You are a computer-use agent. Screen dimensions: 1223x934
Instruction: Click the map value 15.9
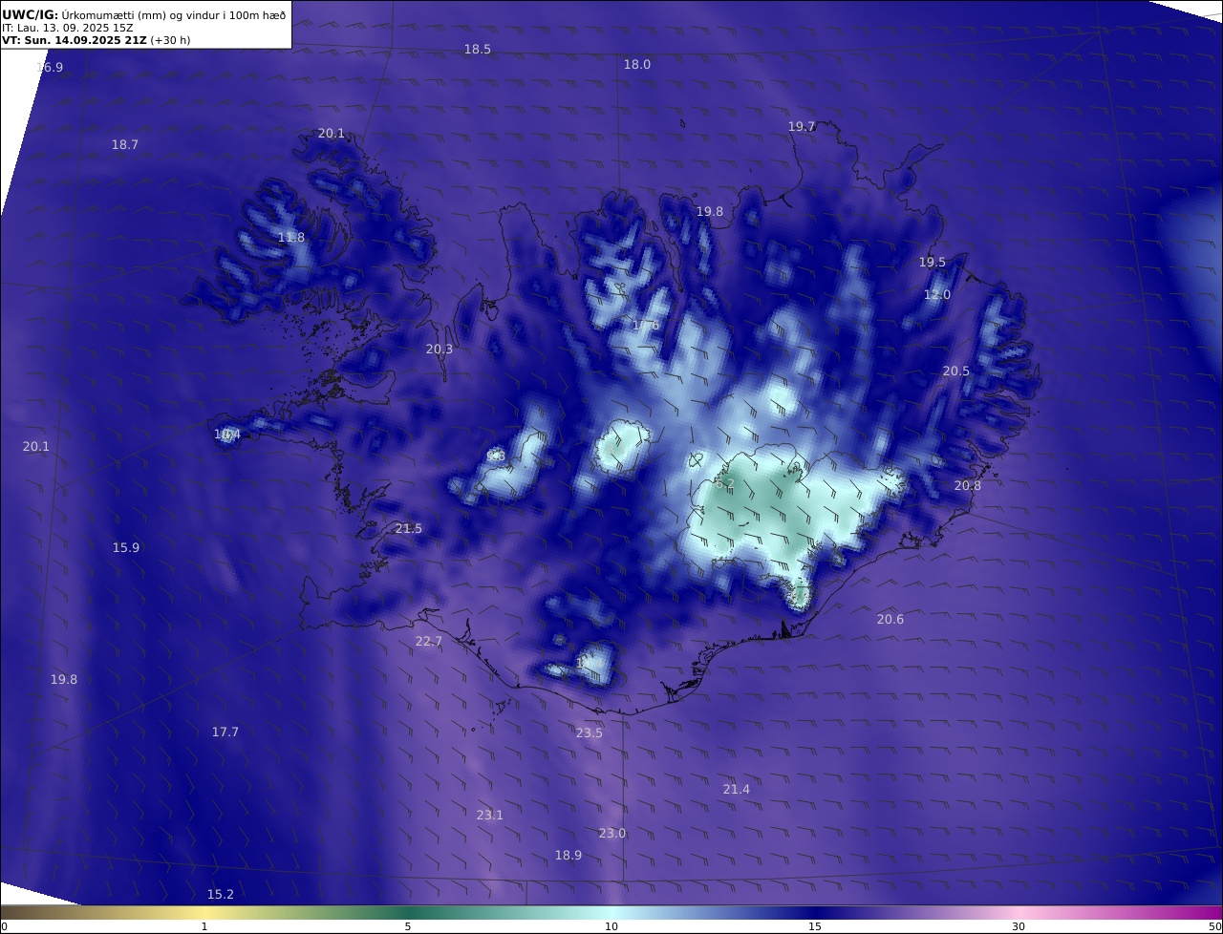[x=126, y=548]
